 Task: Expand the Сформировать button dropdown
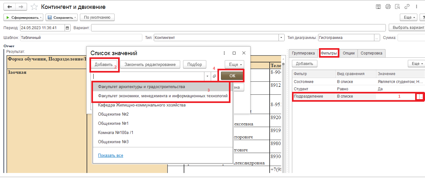coord(41,17)
